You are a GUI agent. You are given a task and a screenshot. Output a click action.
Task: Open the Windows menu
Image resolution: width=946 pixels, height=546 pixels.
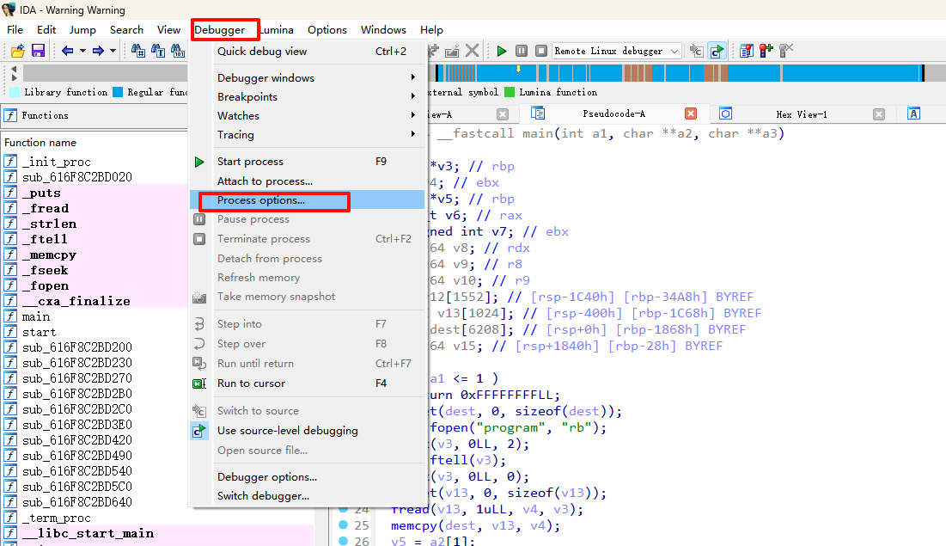(x=383, y=29)
